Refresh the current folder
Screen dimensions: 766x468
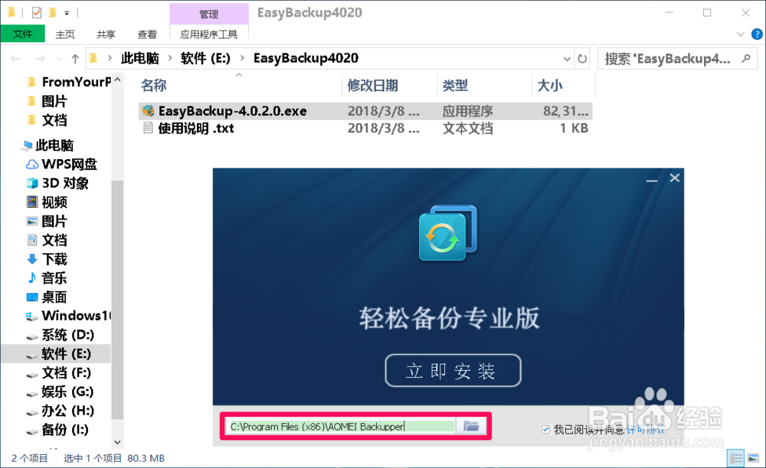pyautogui.click(x=582, y=59)
